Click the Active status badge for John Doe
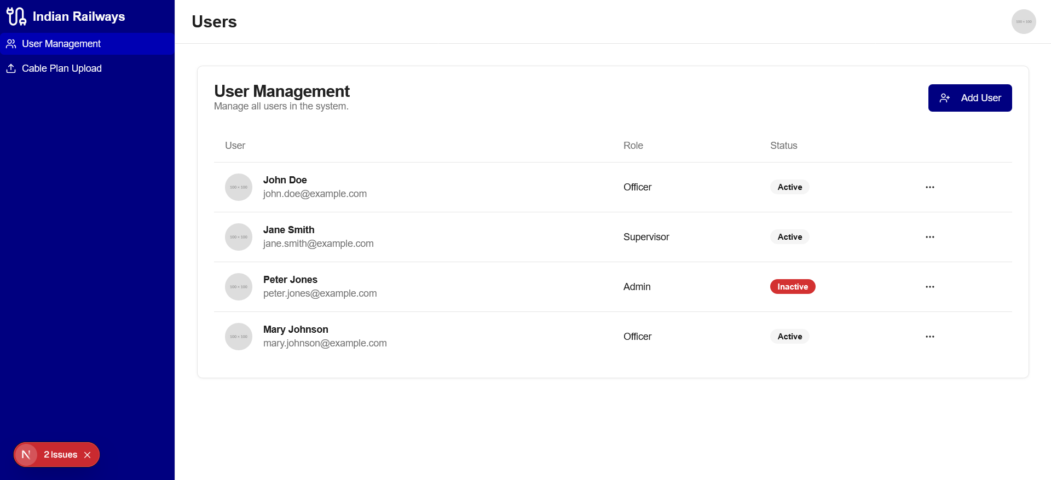This screenshot has width=1051, height=480. point(789,187)
